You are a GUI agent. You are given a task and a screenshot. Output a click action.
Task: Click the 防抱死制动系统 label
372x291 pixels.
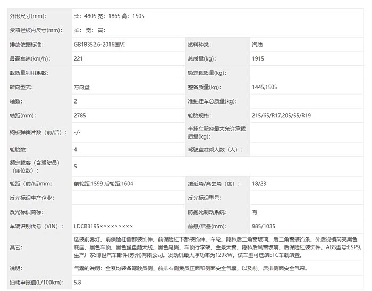207,212
